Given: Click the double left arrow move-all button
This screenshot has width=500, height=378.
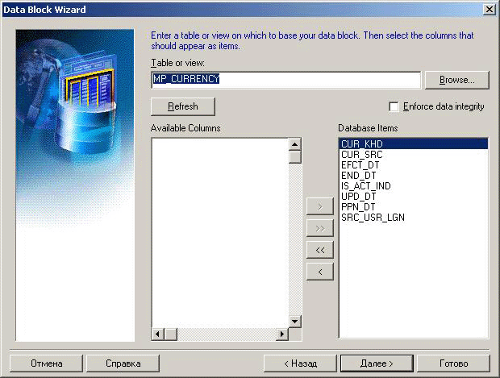Looking at the screenshot, I should pyautogui.click(x=319, y=250).
